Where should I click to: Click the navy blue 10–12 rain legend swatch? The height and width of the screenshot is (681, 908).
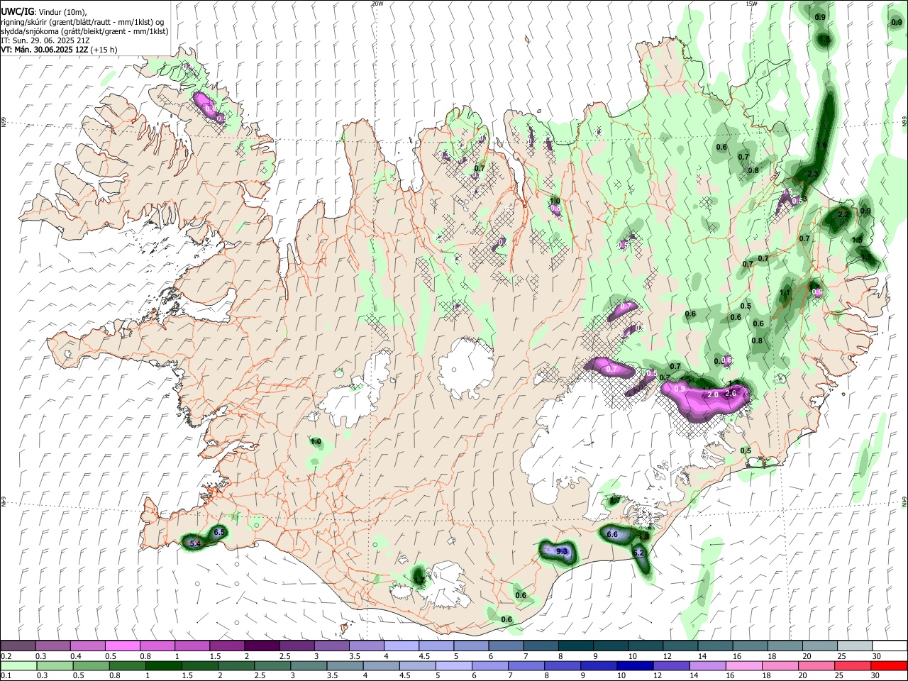633,666
